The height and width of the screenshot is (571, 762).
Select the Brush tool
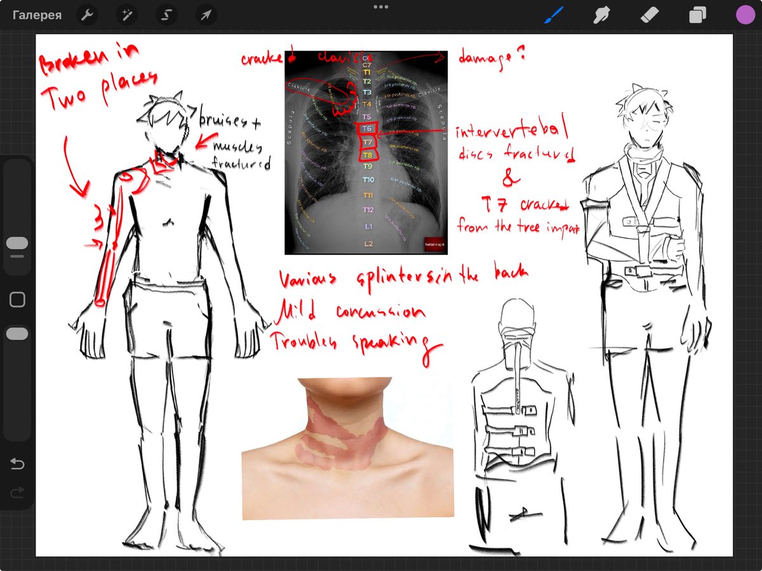(x=554, y=15)
